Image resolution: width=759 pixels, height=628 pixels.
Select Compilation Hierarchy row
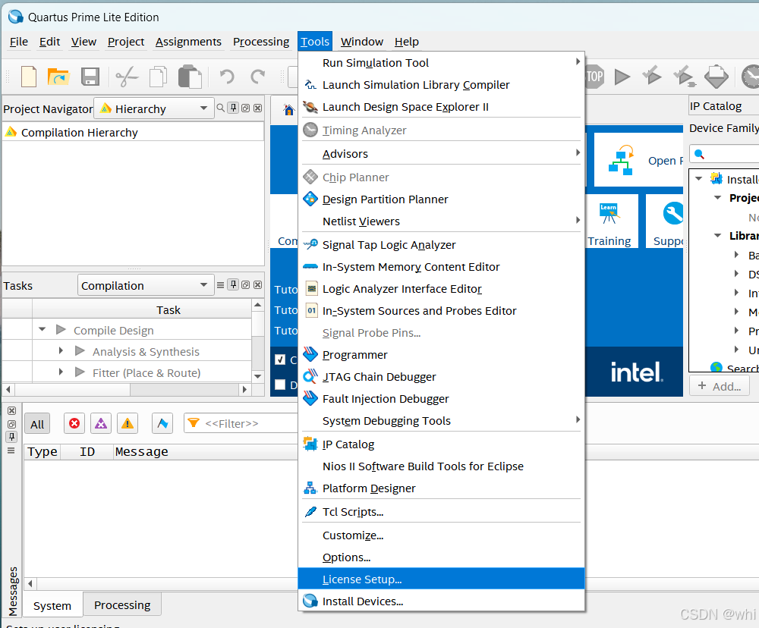point(133,132)
